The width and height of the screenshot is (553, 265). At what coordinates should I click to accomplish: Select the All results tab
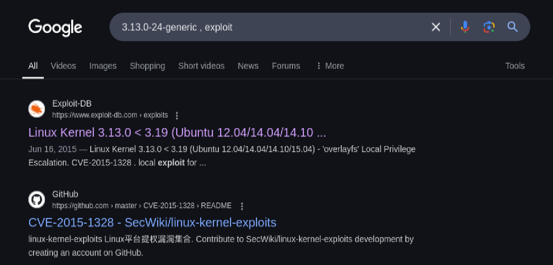coord(33,66)
